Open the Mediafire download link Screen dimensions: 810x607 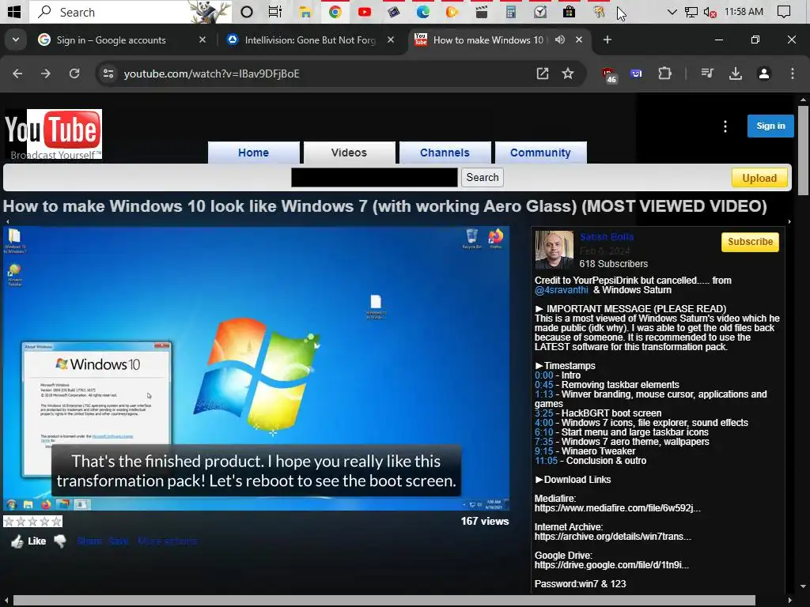pos(617,508)
